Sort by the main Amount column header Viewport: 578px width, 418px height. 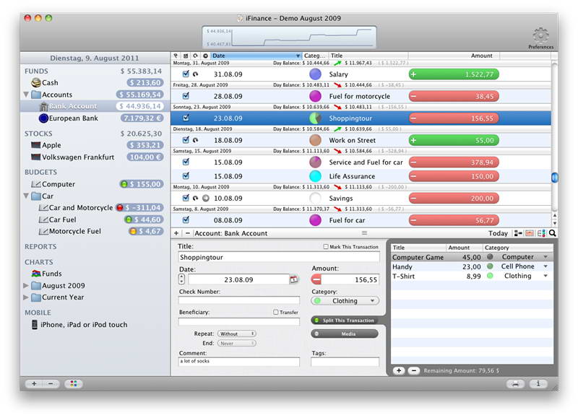(x=454, y=56)
